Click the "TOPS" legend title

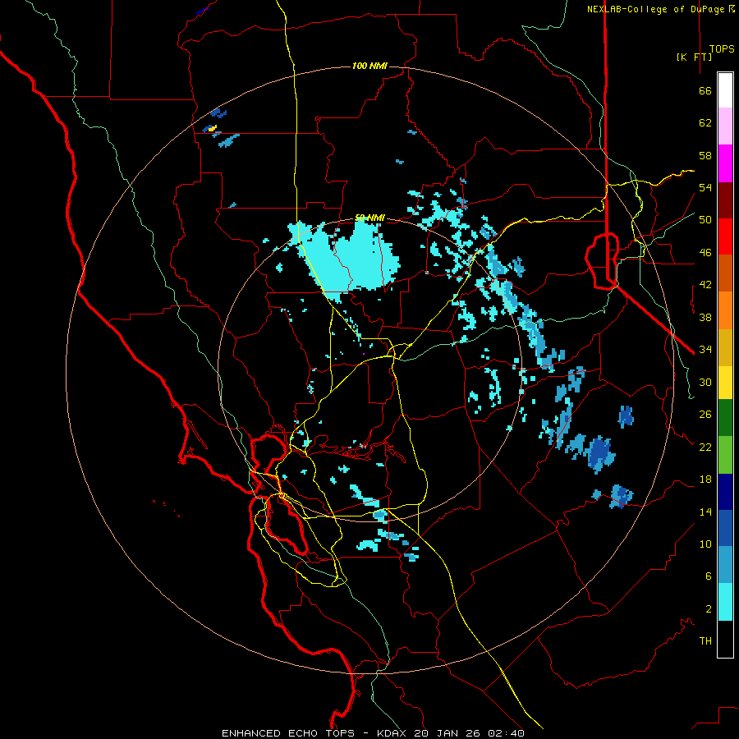click(722, 49)
